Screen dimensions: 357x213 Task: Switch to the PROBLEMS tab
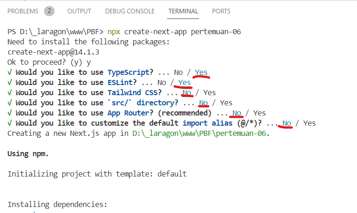point(23,11)
